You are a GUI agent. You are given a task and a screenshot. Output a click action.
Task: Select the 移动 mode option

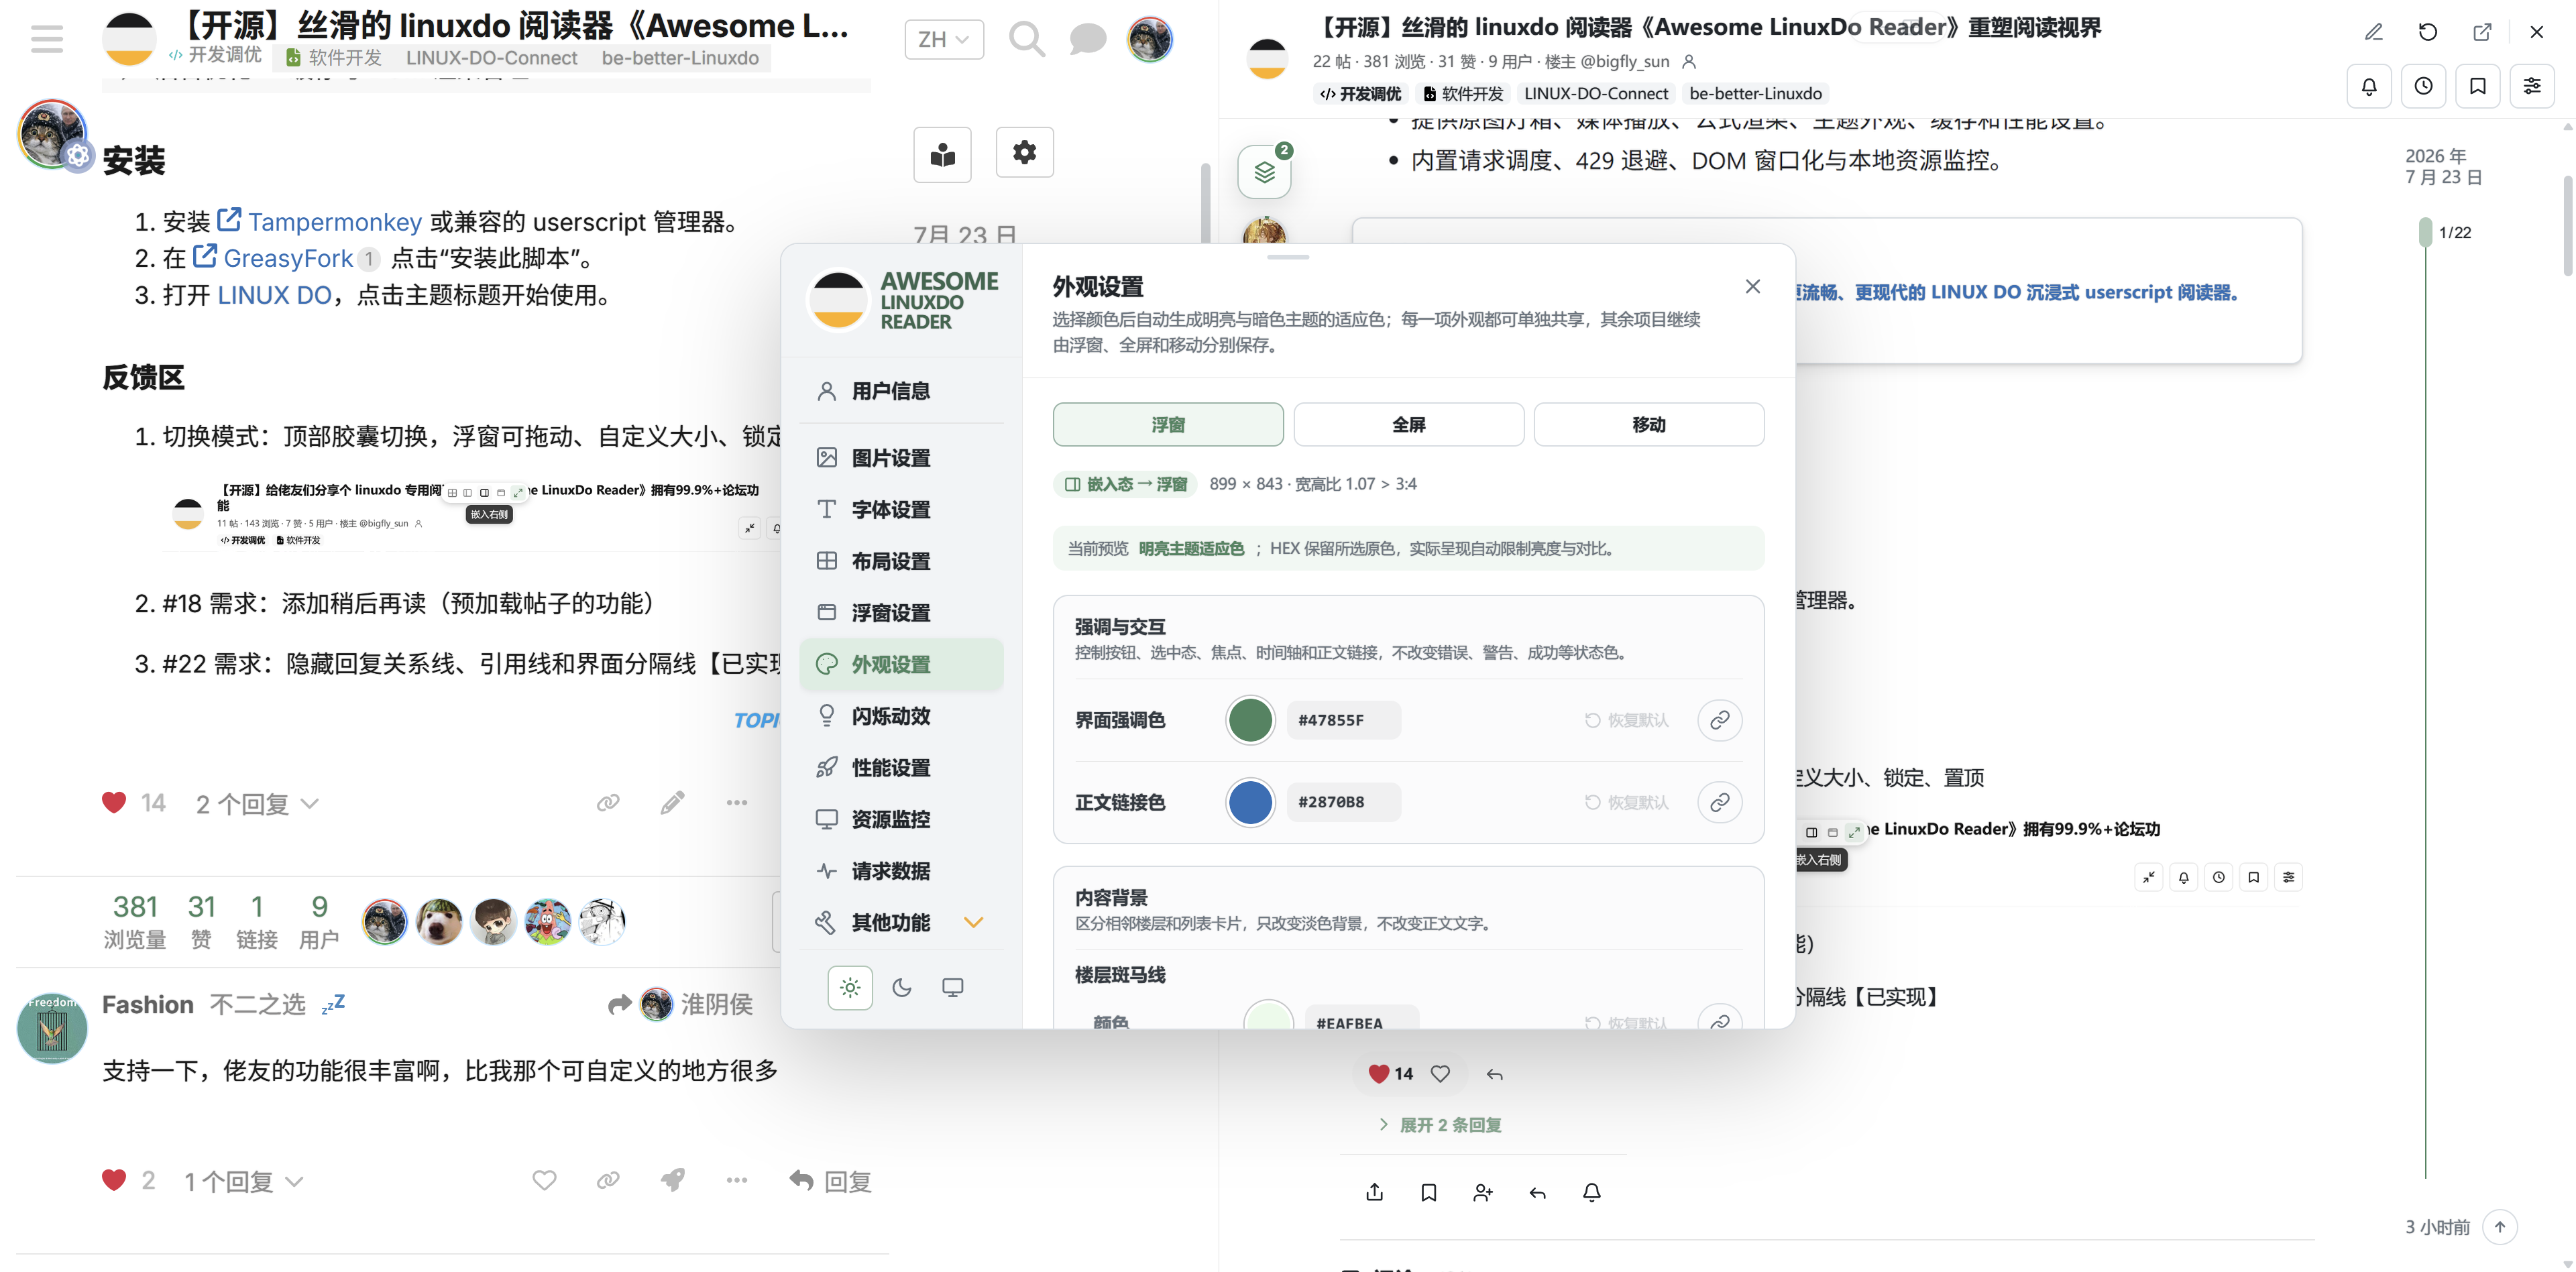(1649, 425)
